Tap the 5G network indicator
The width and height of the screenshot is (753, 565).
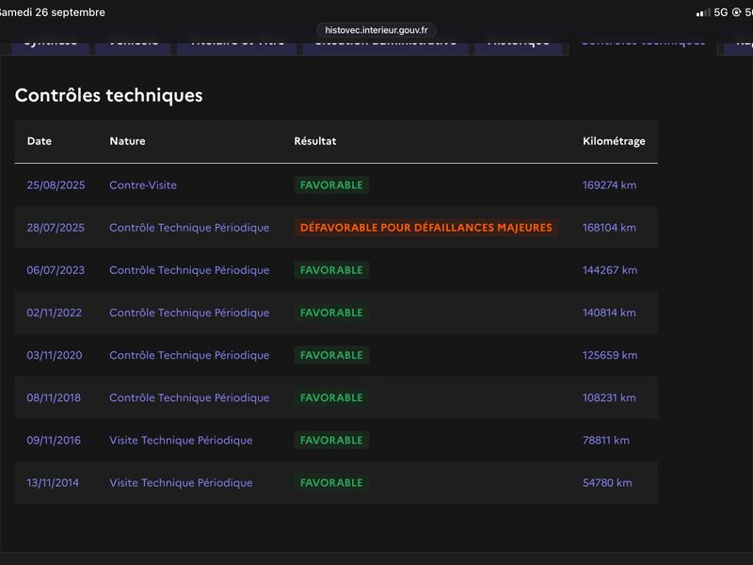tap(720, 12)
